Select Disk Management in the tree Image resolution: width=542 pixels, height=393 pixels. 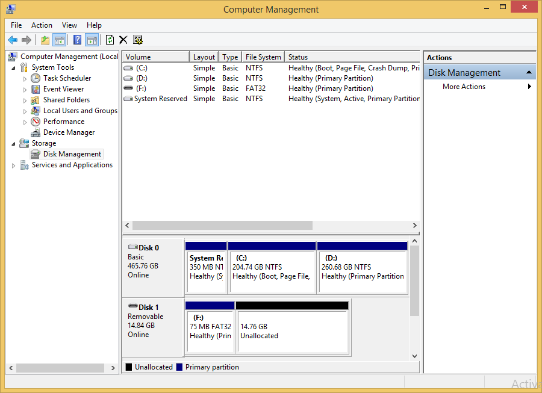coord(72,154)
